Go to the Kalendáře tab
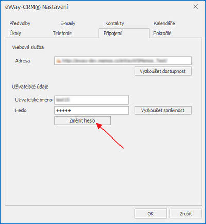The height and width of the screenshot is (224, 206). [x=164, y=23]
